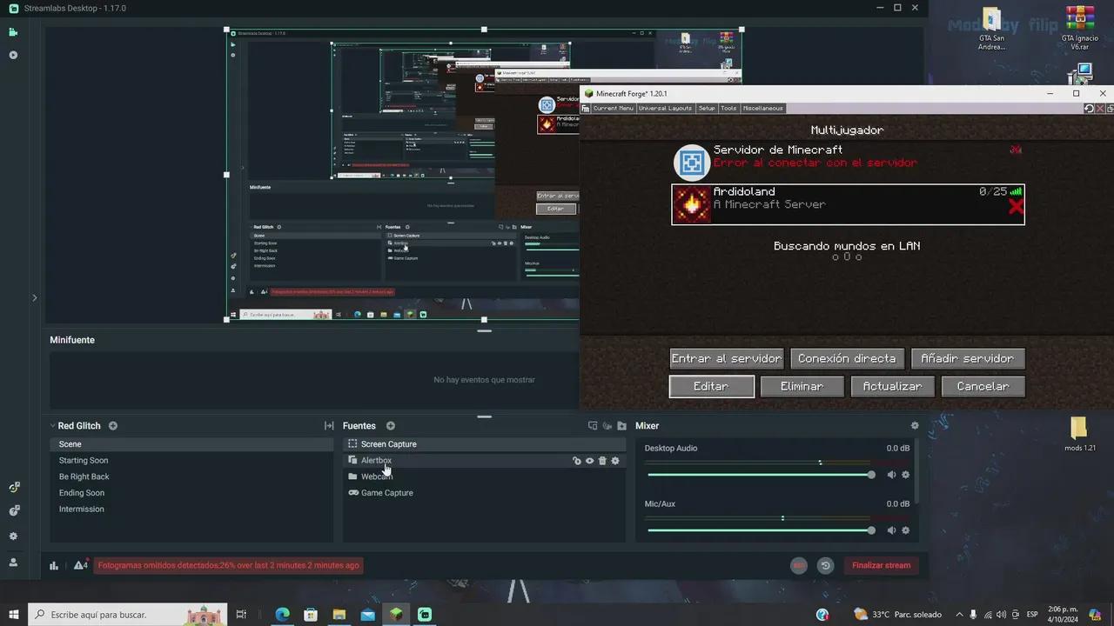
Task: Click Ardidoland signal bars icon
Action: click(x=1016, y=191)
